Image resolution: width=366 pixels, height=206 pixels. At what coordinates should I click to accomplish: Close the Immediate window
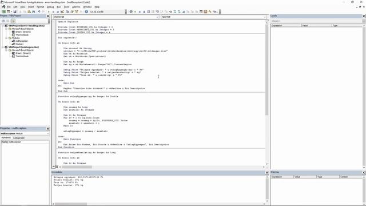coord(267,172)
